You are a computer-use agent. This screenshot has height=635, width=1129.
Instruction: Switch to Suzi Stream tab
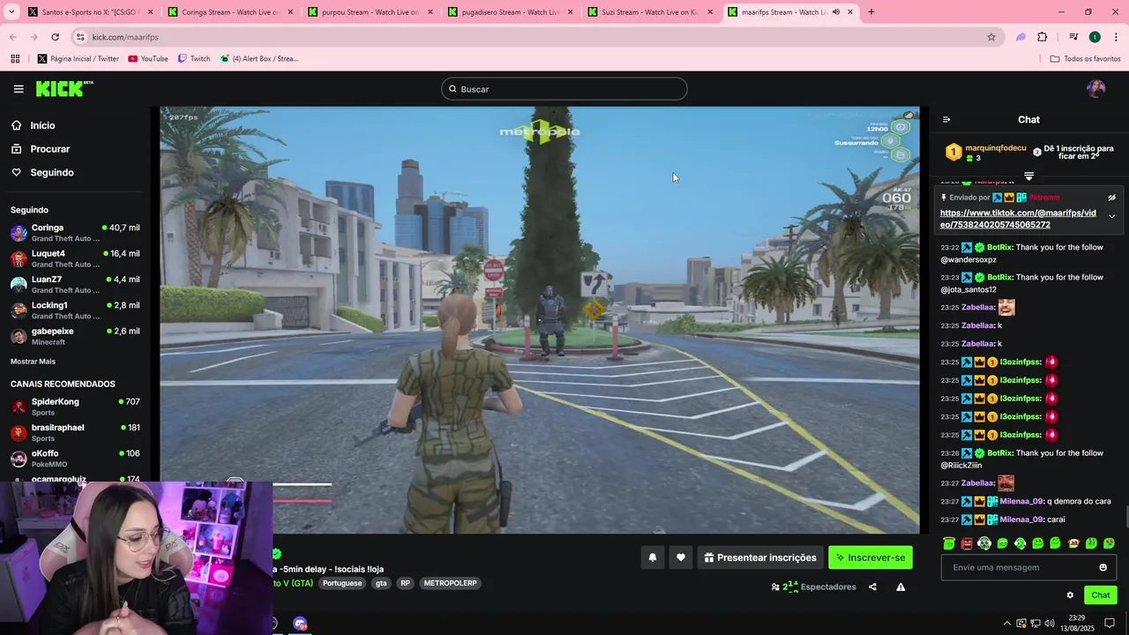(x=649, y=12)
